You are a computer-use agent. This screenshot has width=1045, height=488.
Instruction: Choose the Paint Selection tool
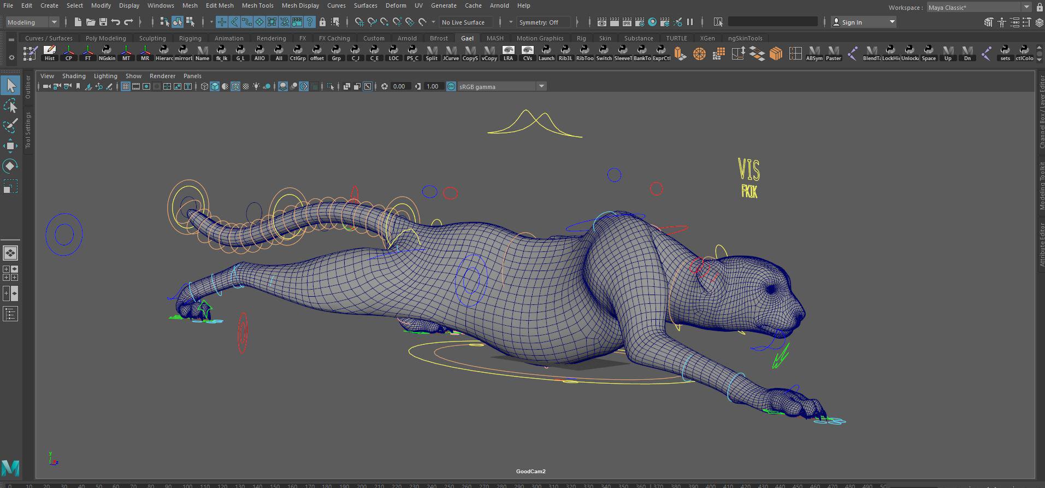10,126
